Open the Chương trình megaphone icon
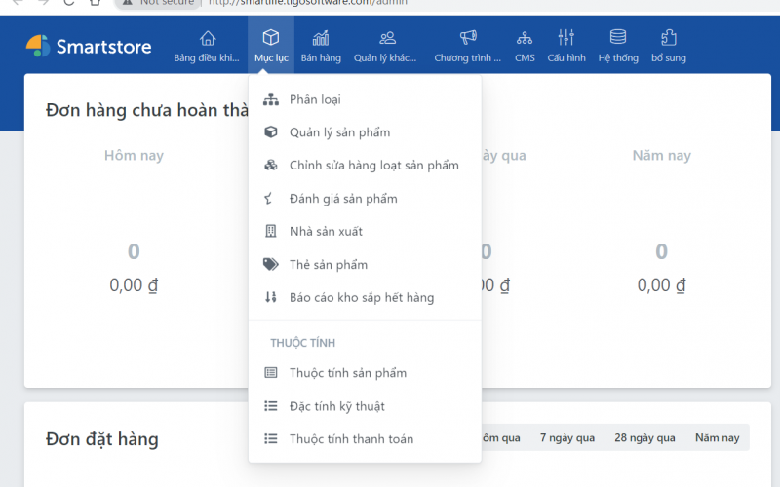The image size is (780, 487). point(468,37)
